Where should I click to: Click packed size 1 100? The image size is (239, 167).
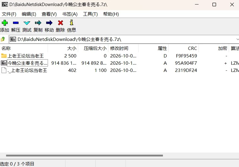coord(100,70)
